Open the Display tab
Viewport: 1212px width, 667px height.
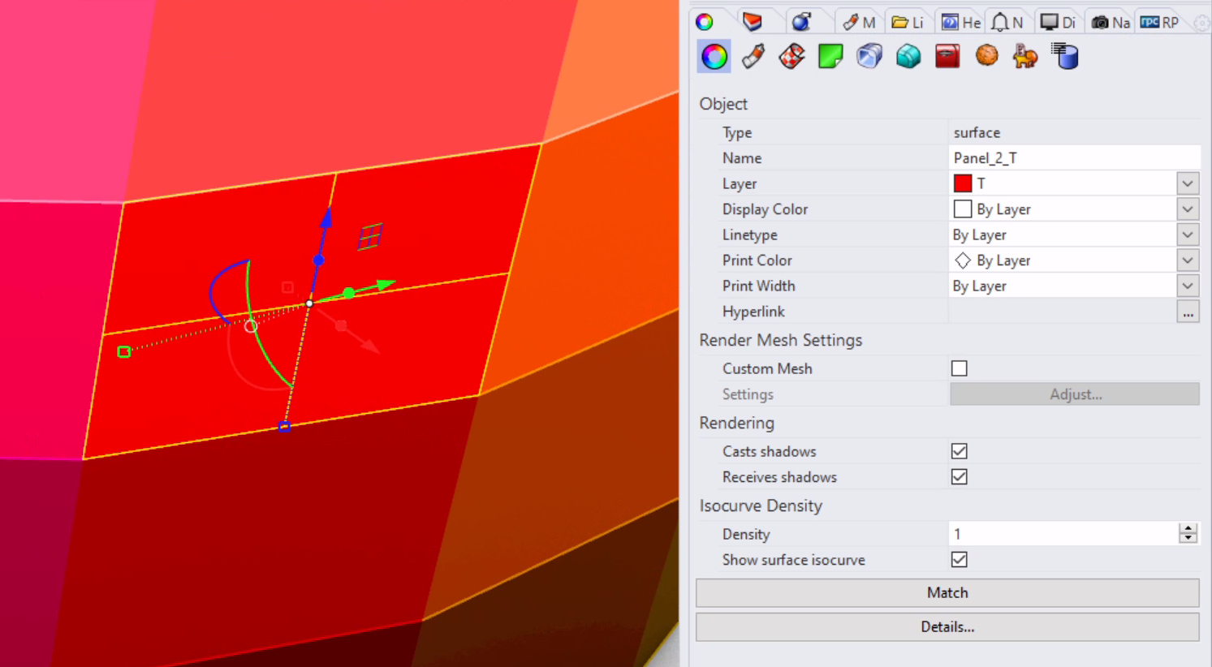[x=1058, y=22]
